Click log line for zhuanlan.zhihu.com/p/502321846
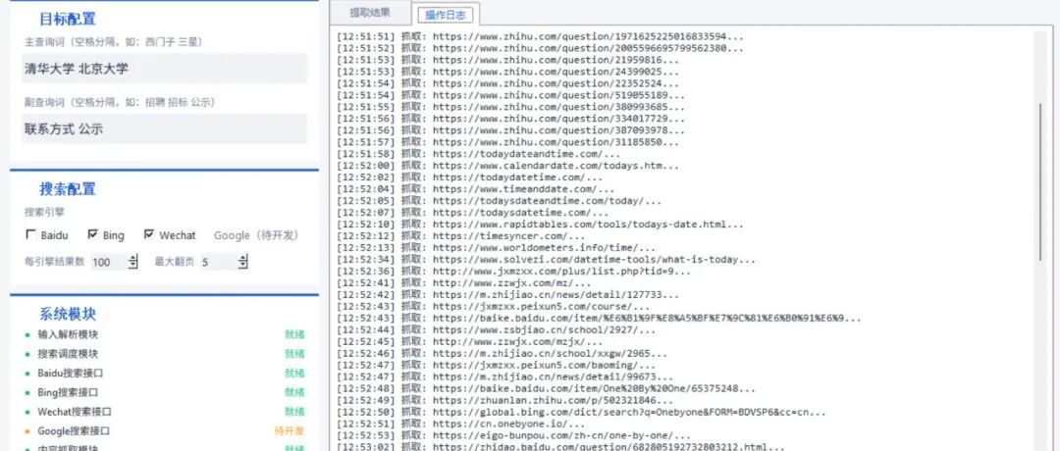The width and height of the screenshot is (1060, 451). pos(505,400)
